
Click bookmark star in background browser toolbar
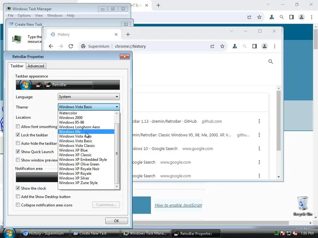coord(259,17)
